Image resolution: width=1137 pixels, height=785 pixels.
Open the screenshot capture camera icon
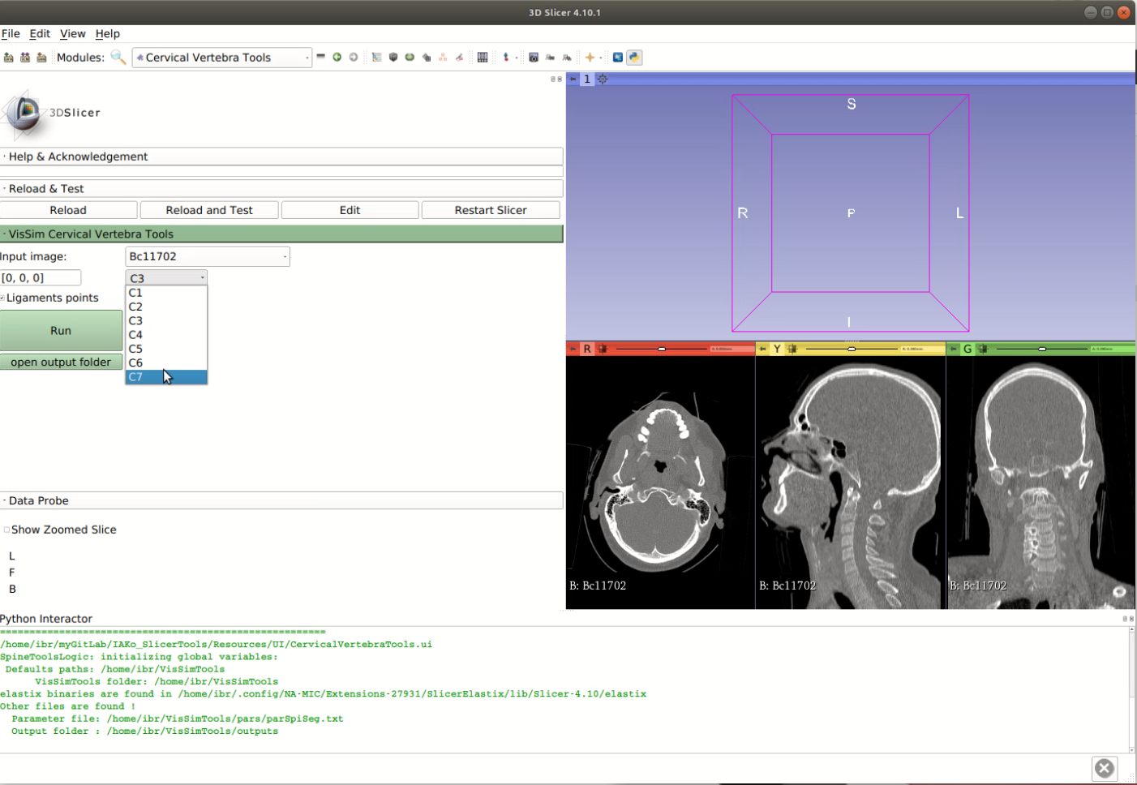coord(533,57)
